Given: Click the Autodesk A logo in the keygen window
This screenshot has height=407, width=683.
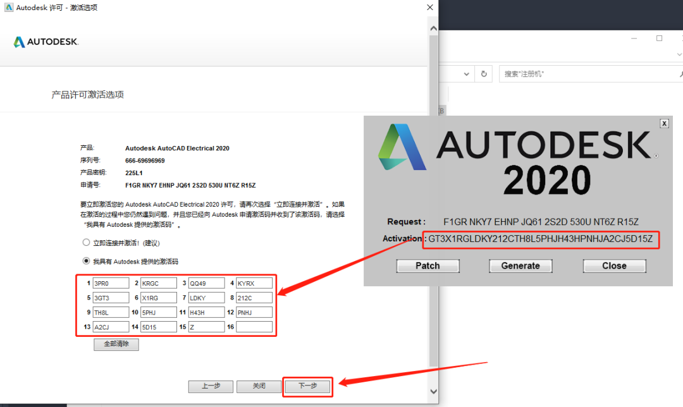Looking at the screenshot, I should pyautogui.click(x=402, y=147).
